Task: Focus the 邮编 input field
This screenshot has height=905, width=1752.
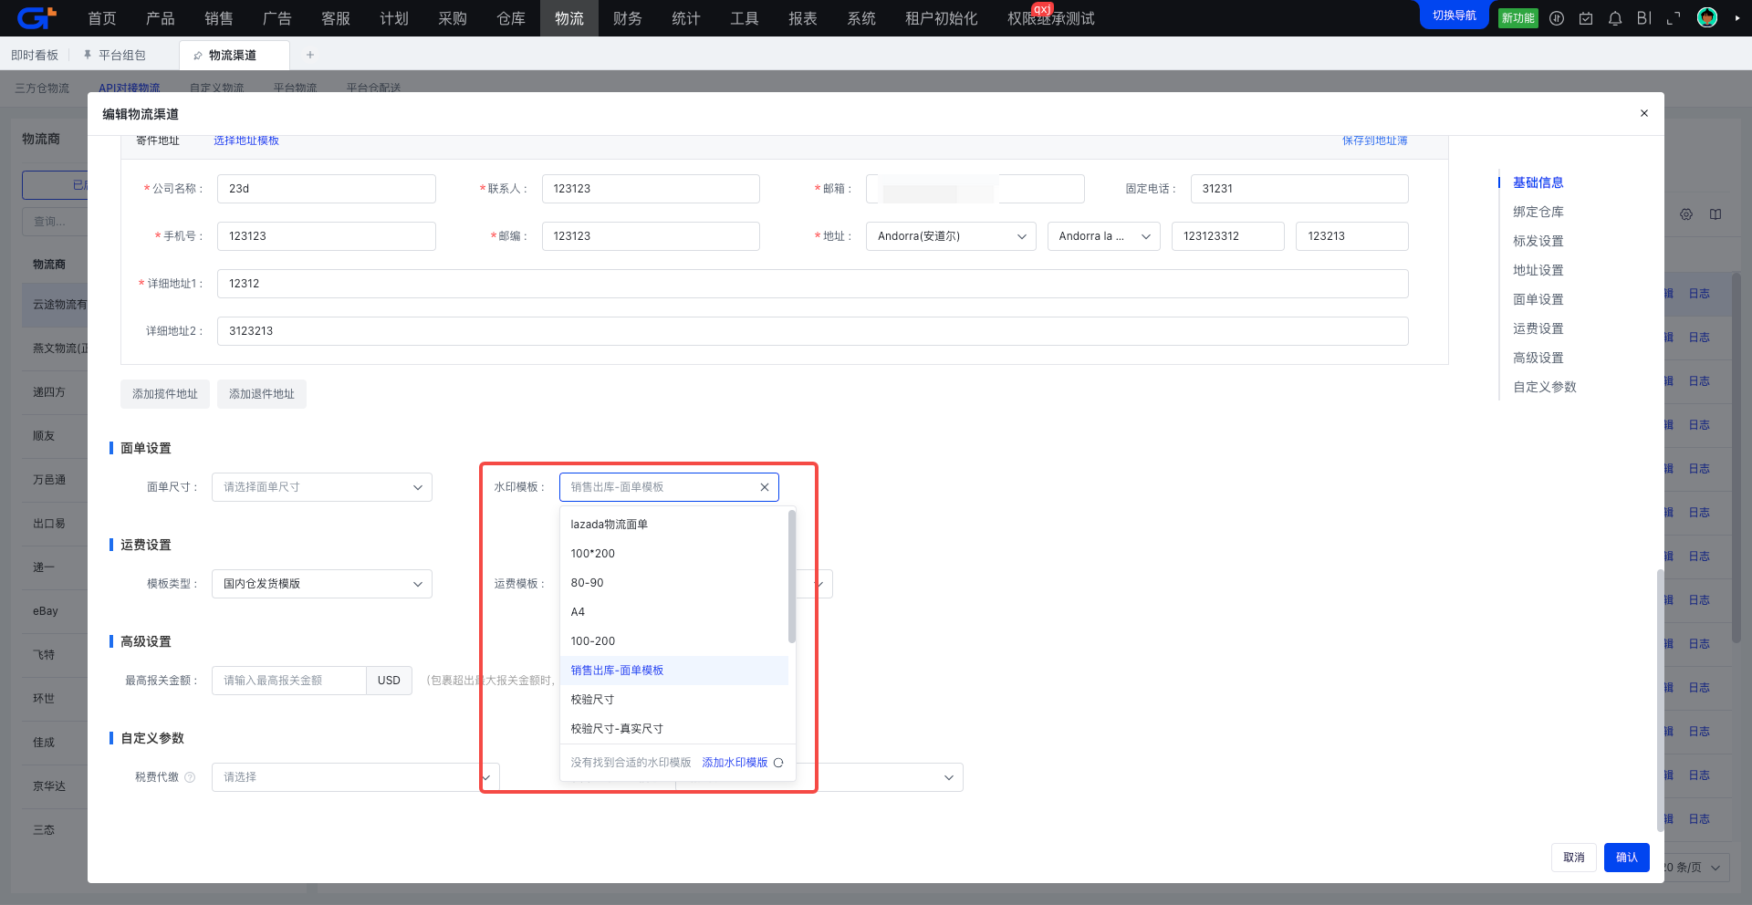Action: tap(651, 236)
